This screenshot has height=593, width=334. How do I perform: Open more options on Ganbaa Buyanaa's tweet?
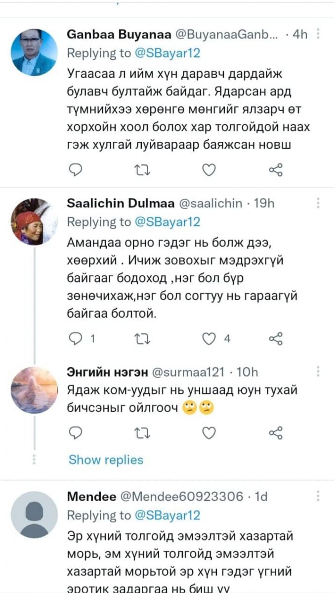[319, 34]
